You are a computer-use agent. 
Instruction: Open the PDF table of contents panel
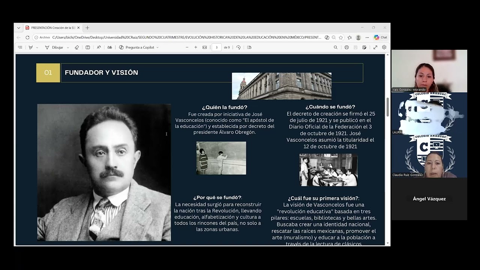(x=20, y=47)
